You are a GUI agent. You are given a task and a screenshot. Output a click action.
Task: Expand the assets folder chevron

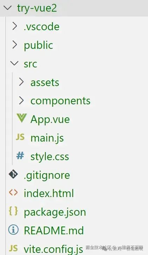click(x=21, y=82)
